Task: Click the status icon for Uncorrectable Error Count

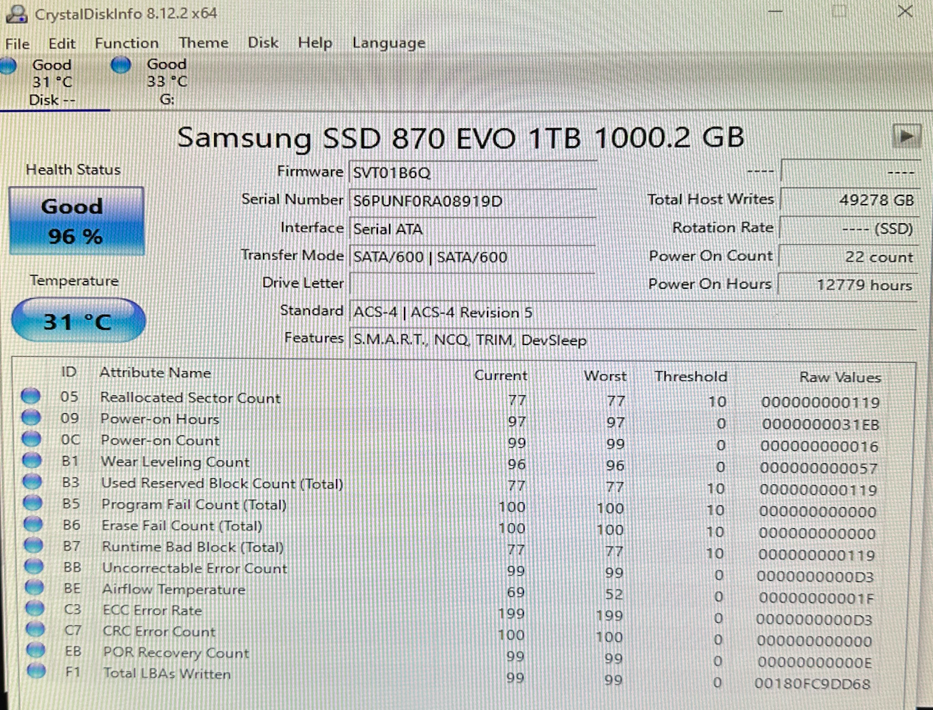Action: pyautogui.click(x=34, y=566)
